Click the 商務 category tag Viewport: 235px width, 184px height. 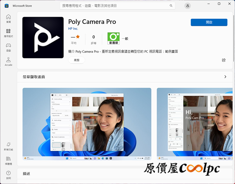[x=77, y=60]
